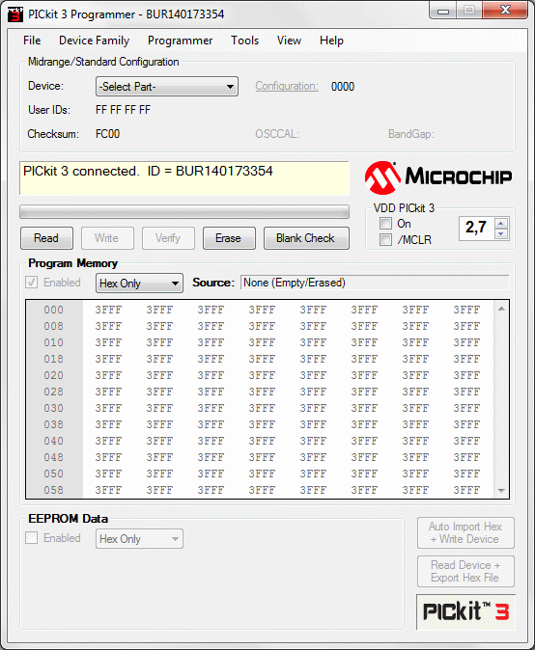Click address label 040
The width and height of the screenshot is (535, 650).
click(x=54, y=441)
